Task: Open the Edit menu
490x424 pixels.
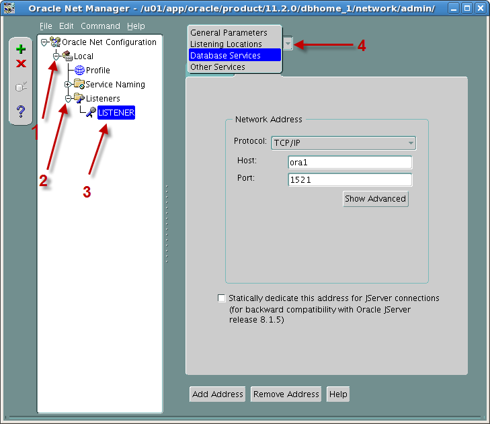Action: click(x=67, y=26)
